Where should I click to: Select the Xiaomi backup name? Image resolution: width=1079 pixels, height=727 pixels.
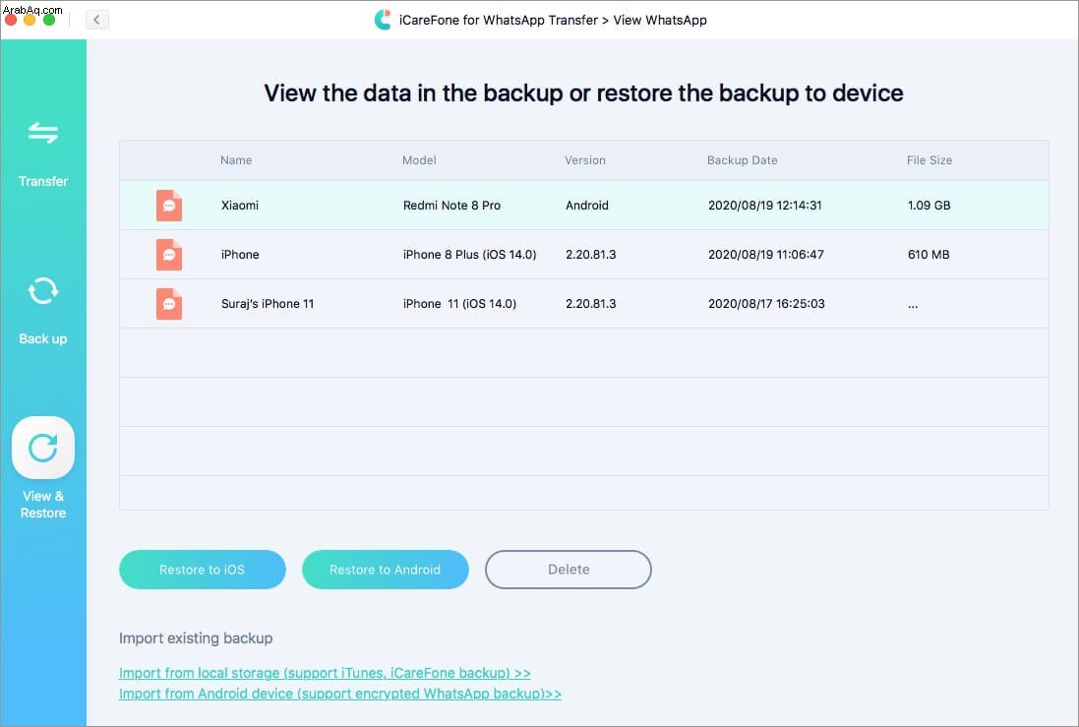tap(239, 206)
